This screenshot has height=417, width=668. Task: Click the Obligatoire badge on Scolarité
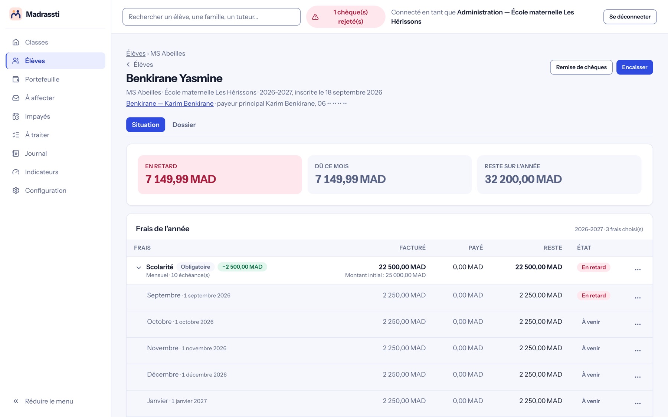[x=195, y=267]
